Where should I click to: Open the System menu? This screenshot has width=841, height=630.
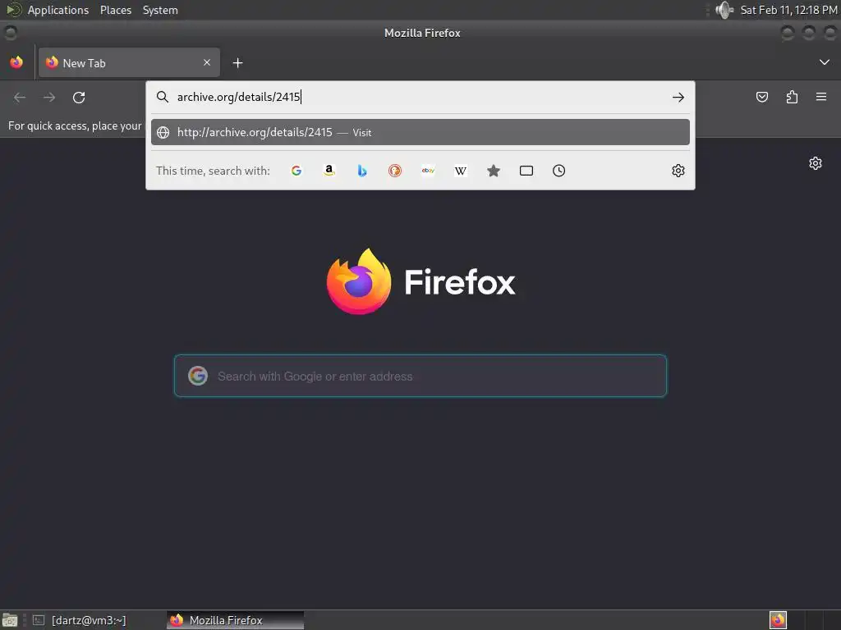tap(160, 10)
